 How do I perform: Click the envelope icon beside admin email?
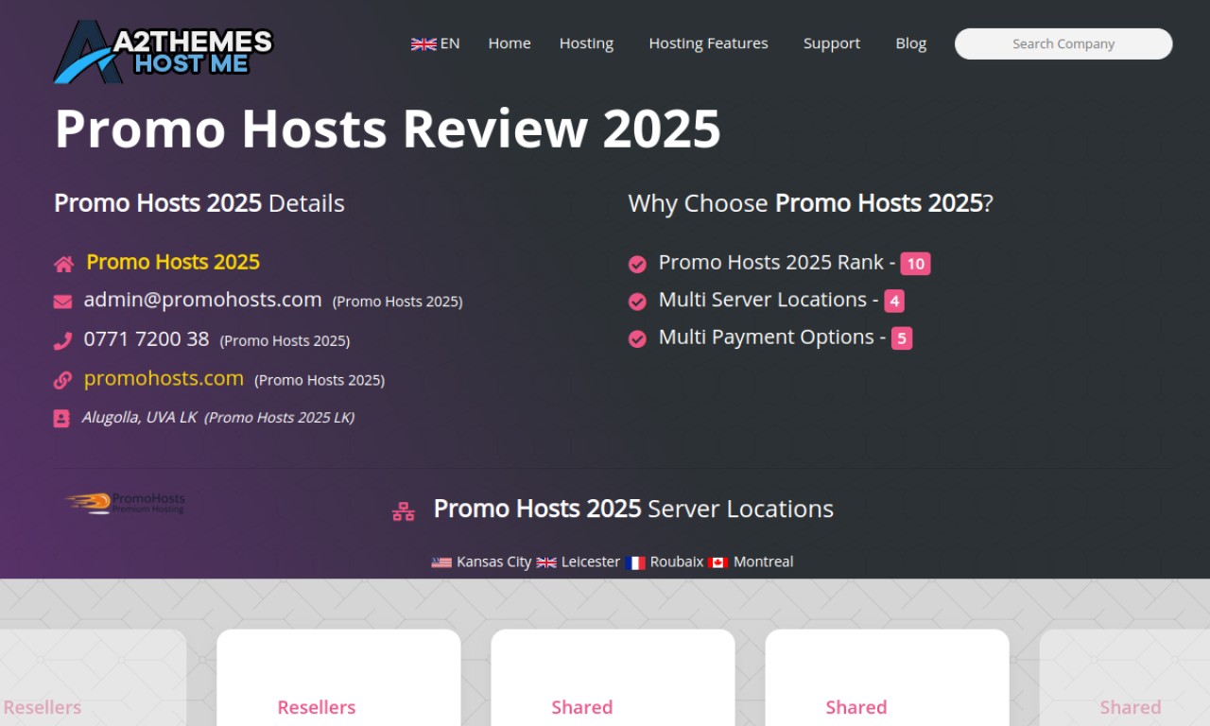tap(62, 302)
